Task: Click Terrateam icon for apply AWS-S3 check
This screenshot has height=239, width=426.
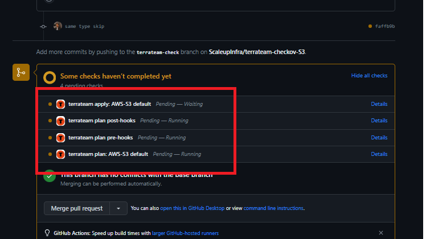Action: [x=60, y=104]
